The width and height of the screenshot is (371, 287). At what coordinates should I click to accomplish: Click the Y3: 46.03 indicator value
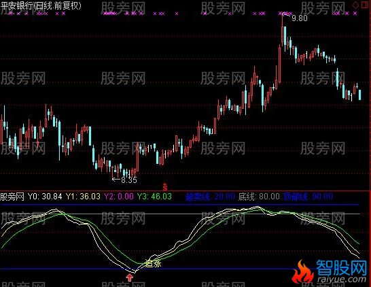[154, 197]
